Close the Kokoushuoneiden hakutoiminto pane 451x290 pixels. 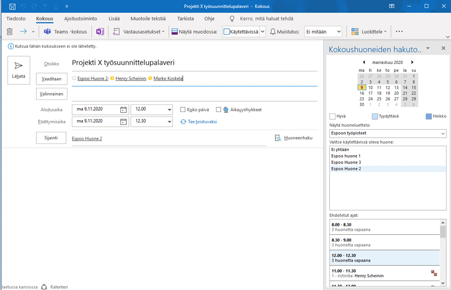click(x=443, y=48)
